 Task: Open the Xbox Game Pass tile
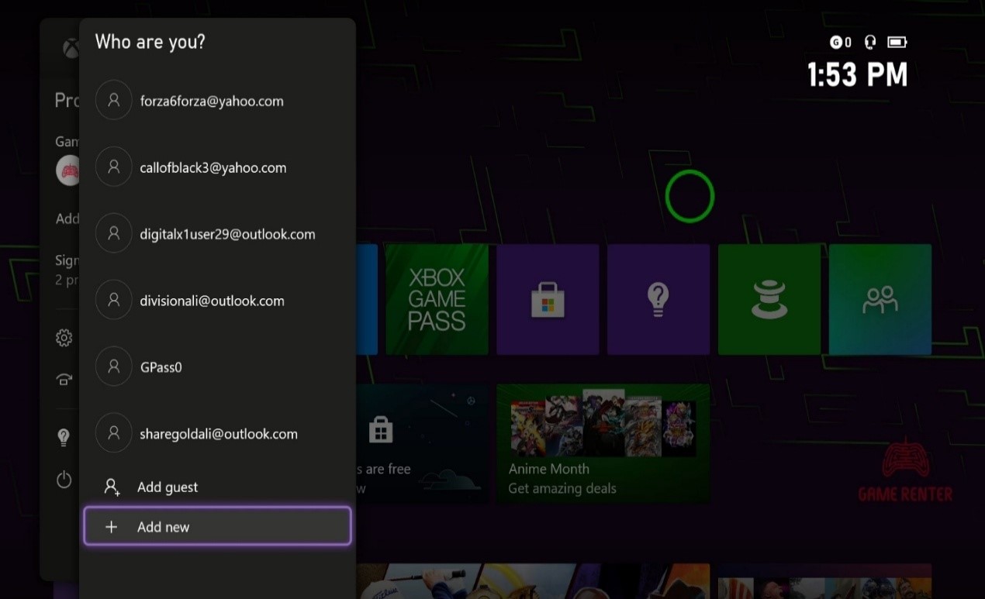pos(437,299)
